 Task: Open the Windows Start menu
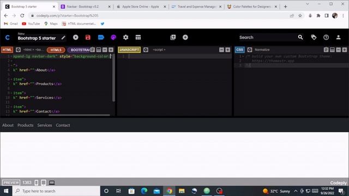pyautogui.click(x=6, y=191)
